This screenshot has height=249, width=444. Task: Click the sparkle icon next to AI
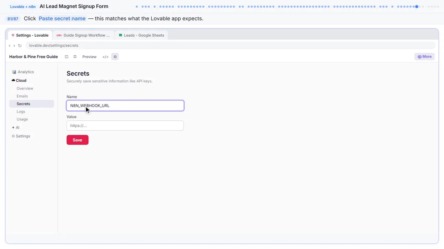tap(13, 128)
